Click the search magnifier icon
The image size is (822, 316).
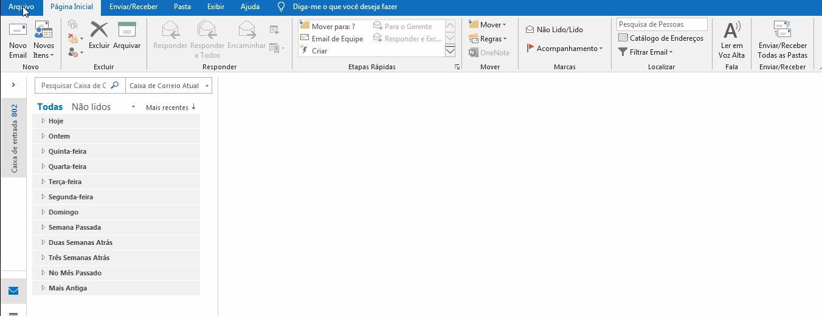[x=115, y=86]
